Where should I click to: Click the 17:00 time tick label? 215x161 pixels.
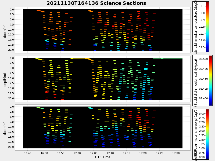[x=77, y=153]
